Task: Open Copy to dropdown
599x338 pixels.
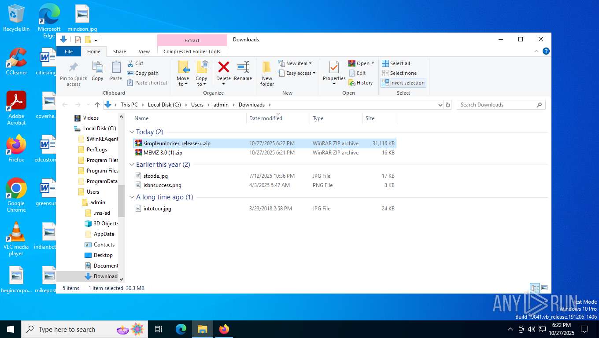Action: (201, 81)
